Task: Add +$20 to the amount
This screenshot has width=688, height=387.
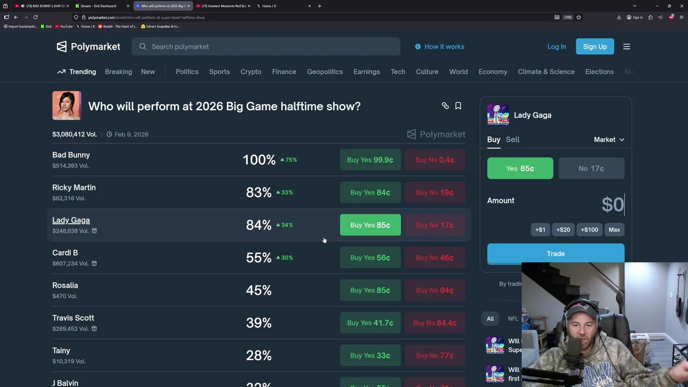Action: 563,230
